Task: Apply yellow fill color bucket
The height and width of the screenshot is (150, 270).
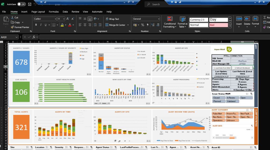Action: click(62, 25)
